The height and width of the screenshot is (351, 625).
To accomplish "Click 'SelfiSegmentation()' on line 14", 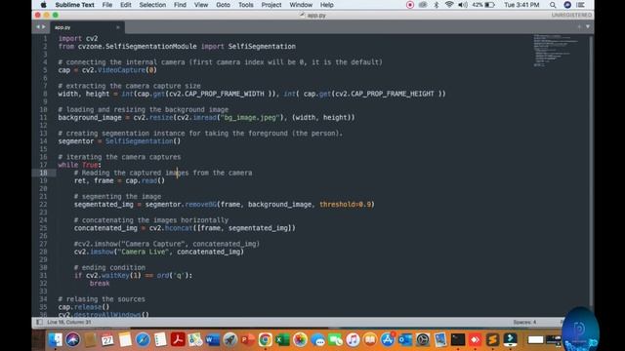I will click(143, 141).
